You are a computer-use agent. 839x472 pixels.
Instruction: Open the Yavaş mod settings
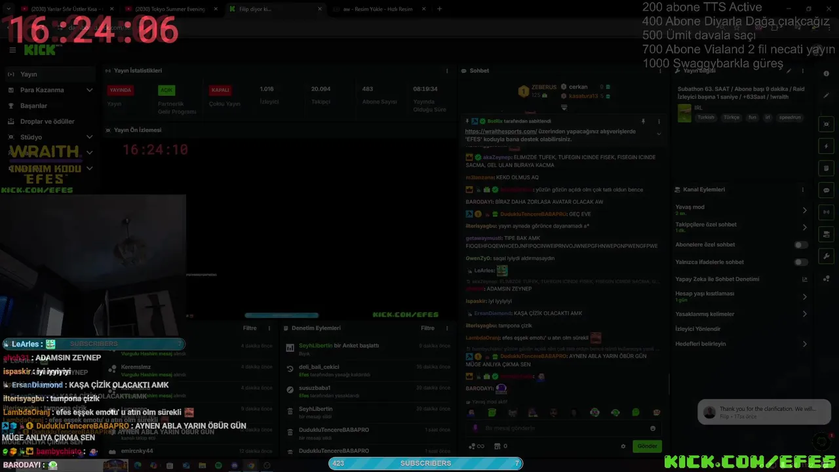(x=741, y=210)
